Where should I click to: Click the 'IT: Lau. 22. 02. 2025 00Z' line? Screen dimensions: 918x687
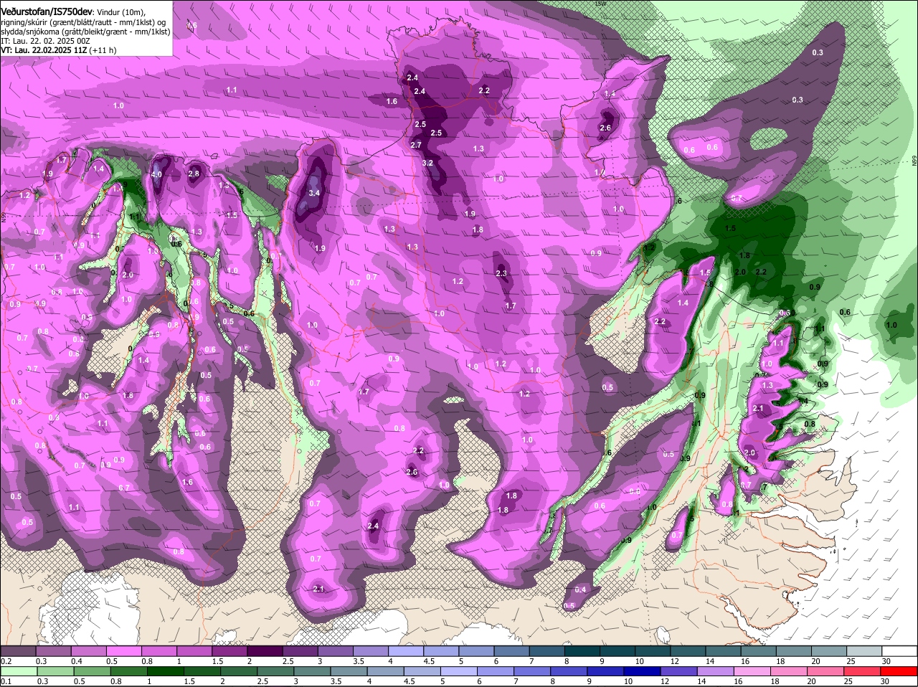(x=45, y=41)
